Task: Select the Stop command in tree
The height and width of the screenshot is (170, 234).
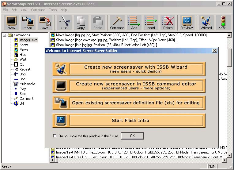Action: click(x=23, y=94)
